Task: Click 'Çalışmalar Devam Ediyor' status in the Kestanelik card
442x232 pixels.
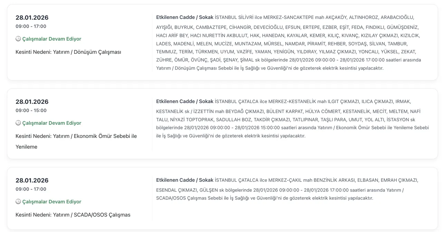Action: [52, 123]
